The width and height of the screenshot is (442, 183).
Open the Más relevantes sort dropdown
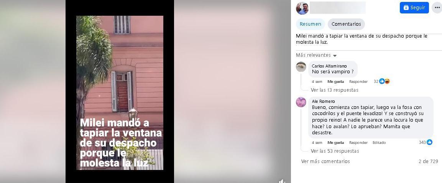pos(316,55)
